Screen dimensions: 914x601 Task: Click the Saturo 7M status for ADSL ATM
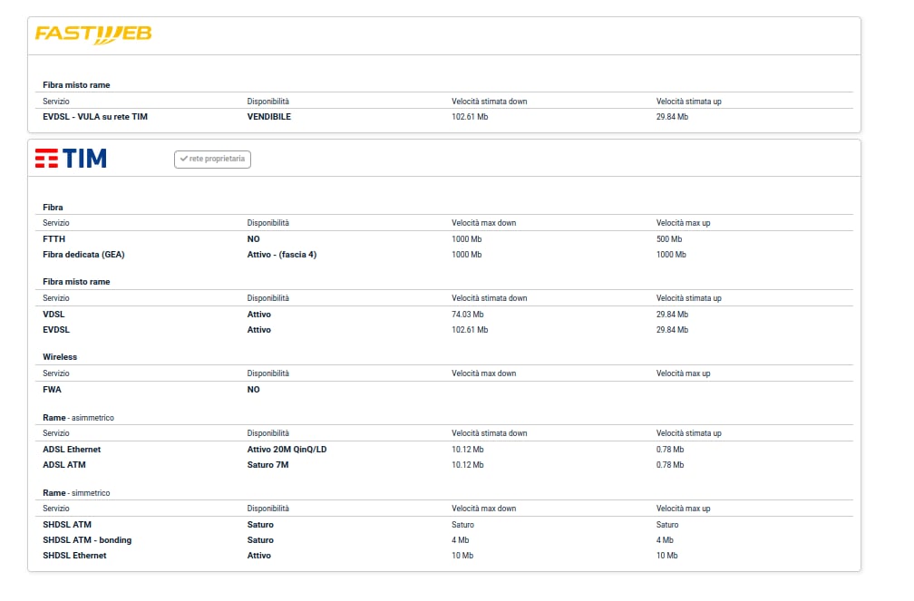coord(267,465)
